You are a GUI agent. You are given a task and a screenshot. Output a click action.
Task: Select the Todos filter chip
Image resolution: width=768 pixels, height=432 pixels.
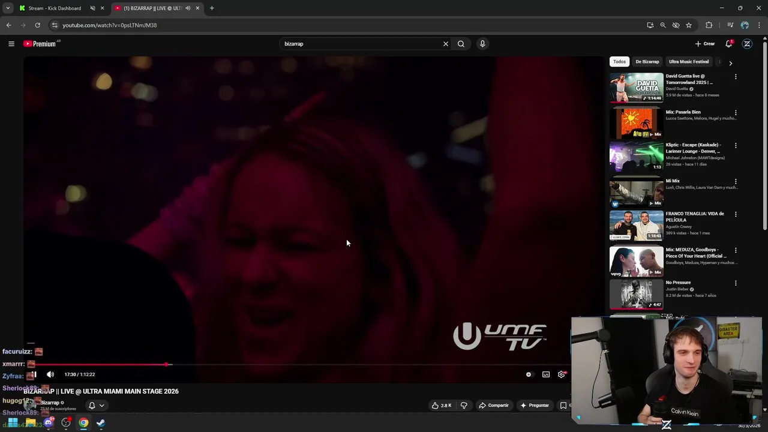[619, 62]
